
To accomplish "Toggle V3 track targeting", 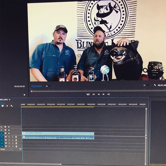I will (x=1, y=127).
